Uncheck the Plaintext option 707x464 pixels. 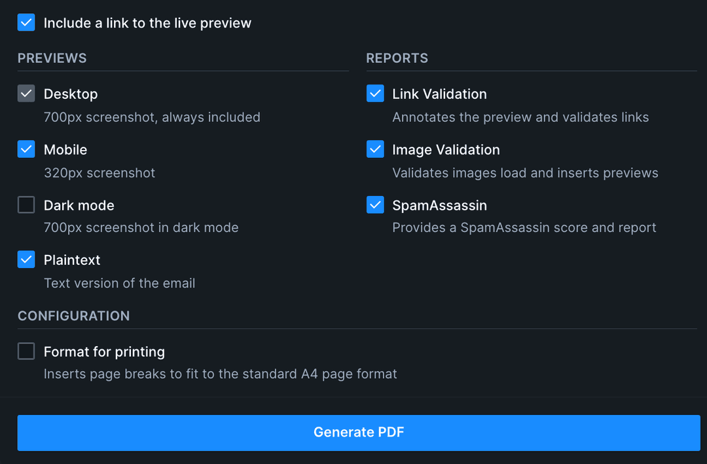26,260
